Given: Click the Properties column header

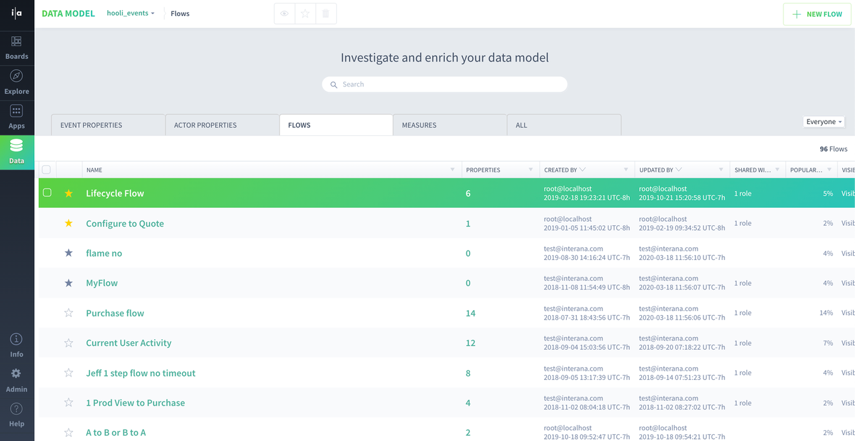Looking at the screenshot, I should pos(483,170).
